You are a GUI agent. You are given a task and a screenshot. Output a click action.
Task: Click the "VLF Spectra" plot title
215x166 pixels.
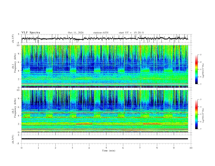point(31,33)
